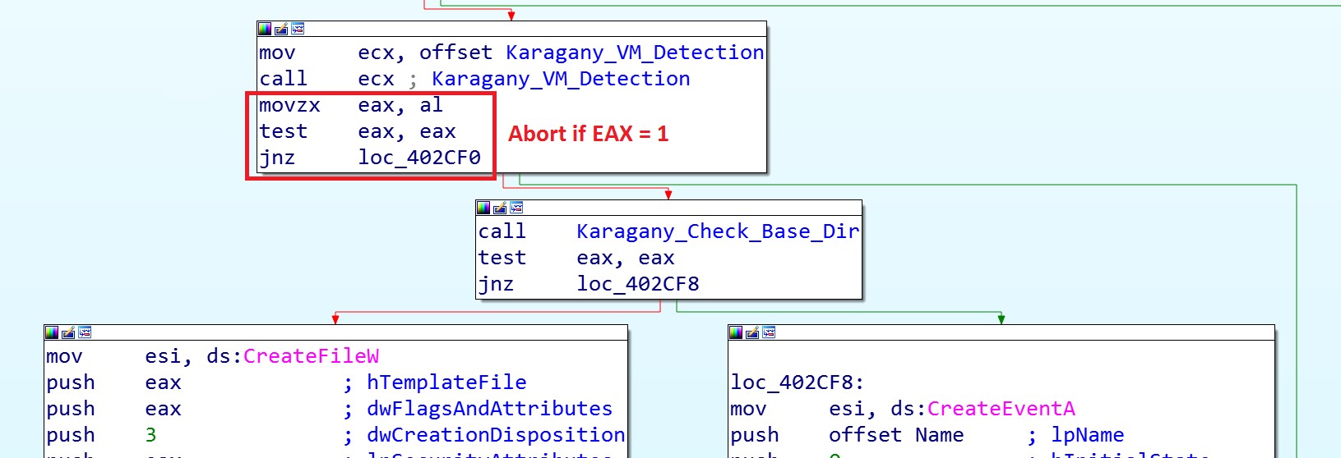Select the CreateFileW import name
The image size is (1341, 458).
(x=311, y=356)
